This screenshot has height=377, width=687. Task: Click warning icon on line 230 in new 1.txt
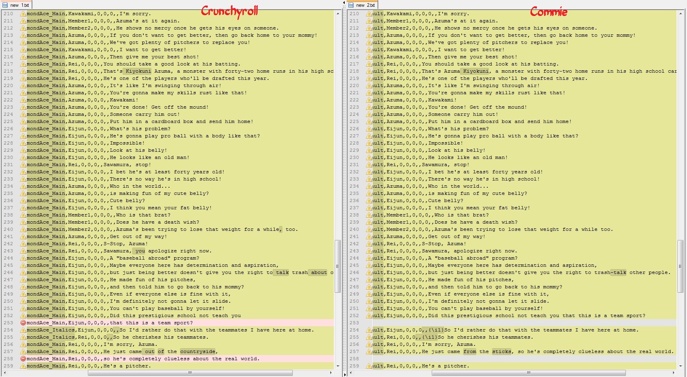tap(23, 157)
